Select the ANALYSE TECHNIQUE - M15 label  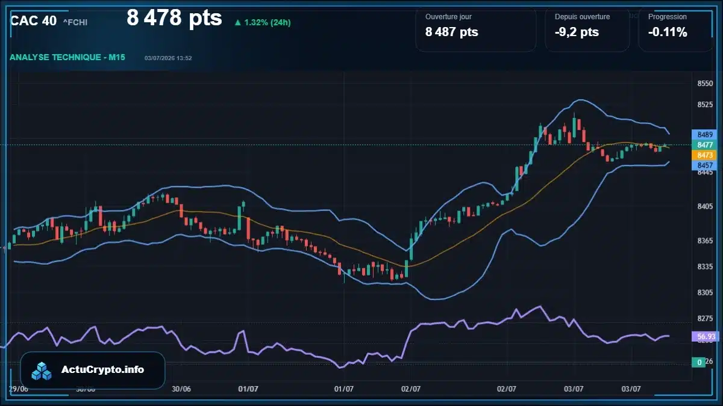(67, 57)
